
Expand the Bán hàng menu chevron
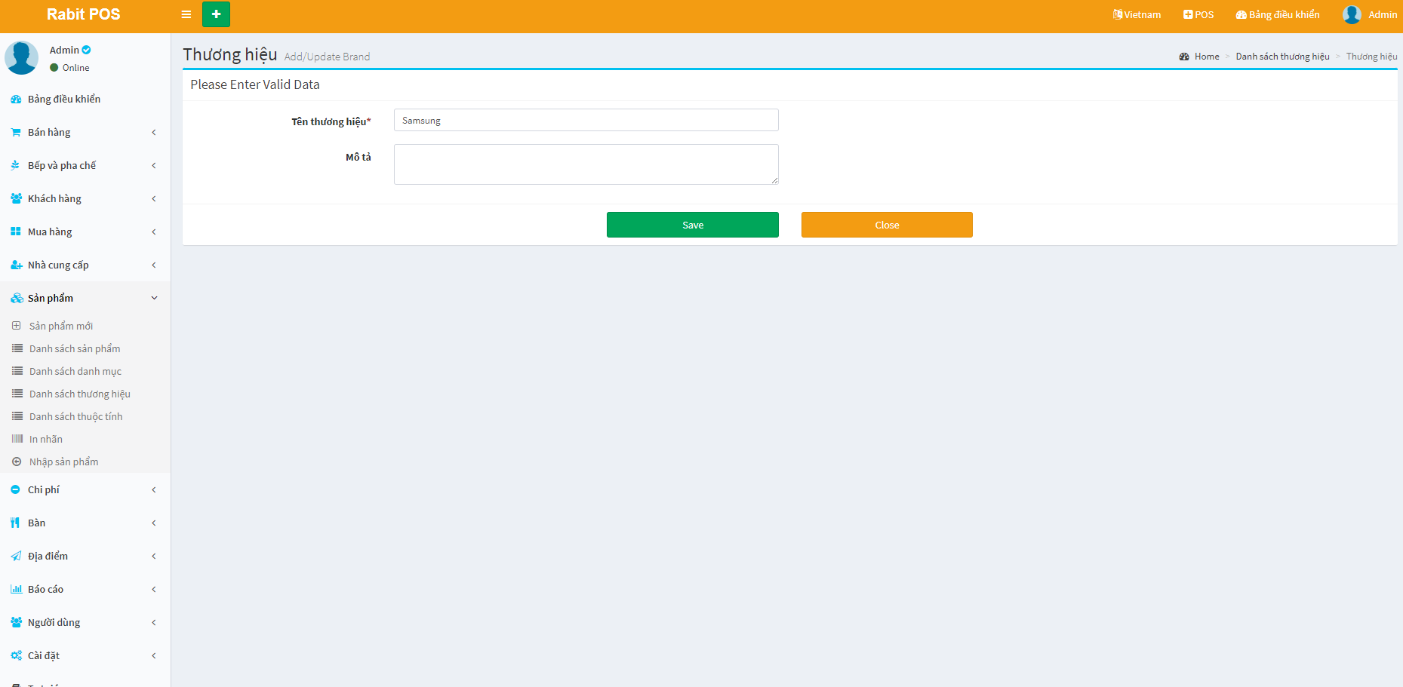coord(154,133)
